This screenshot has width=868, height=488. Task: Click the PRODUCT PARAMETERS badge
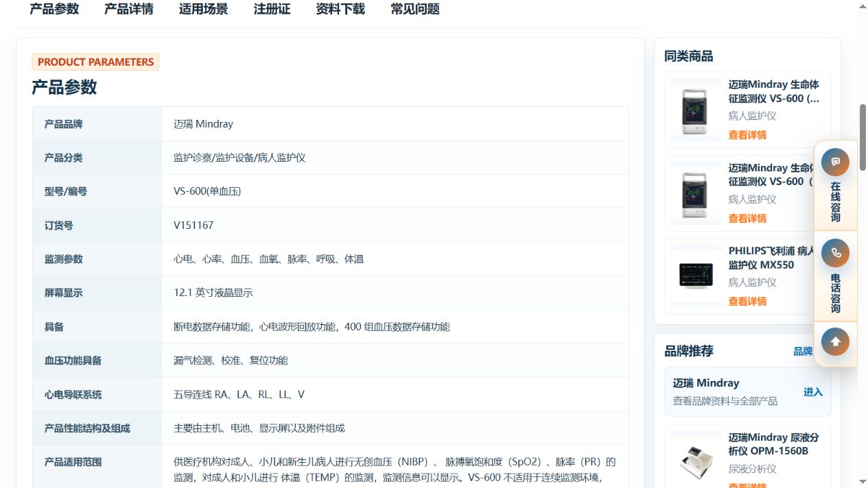pos(95,62)
